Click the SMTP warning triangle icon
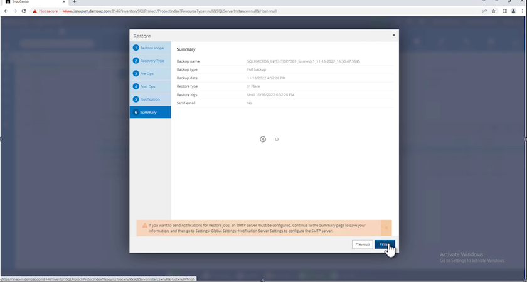The width and height of the screenshot is (527, 282). pyautogui.click(x=145, y=225)
